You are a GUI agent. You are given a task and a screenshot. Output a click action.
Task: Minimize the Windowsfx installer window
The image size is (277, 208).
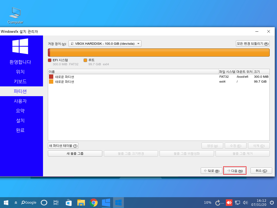[257, 31]
